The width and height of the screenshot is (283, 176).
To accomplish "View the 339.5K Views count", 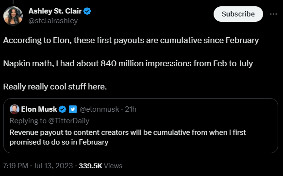I will (x=100, y=166).
